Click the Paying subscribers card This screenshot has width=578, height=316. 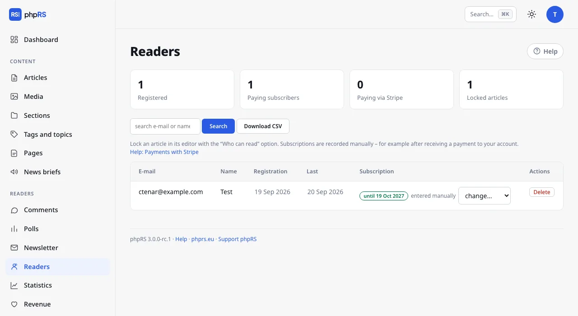point(292,89)
